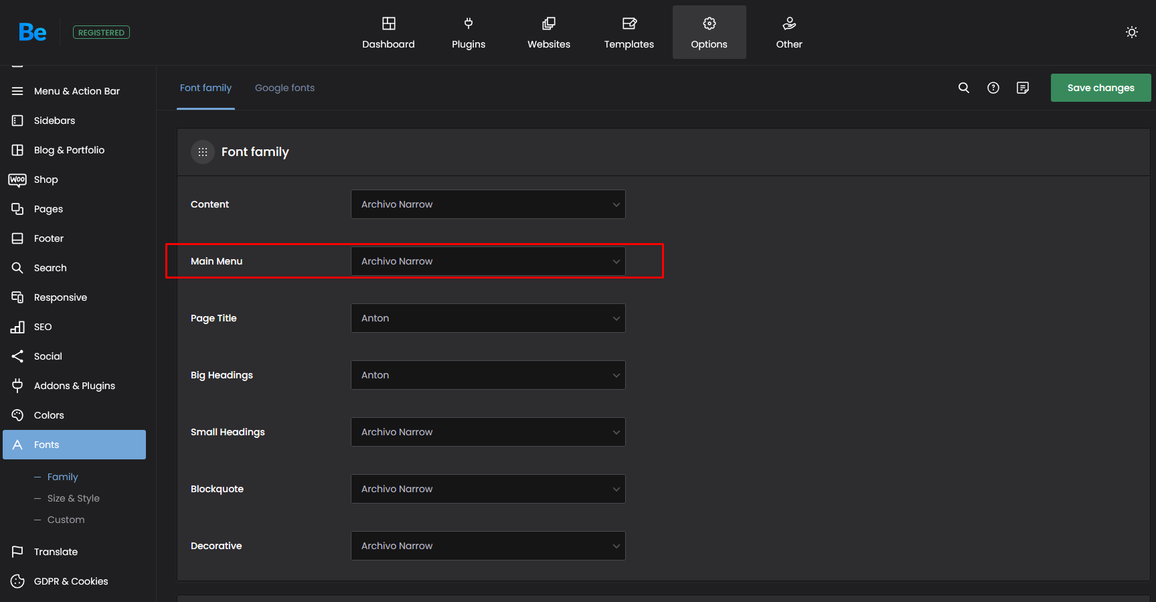Open the Small Headings font dropdown
The image size is (1156, 602).
488,432
